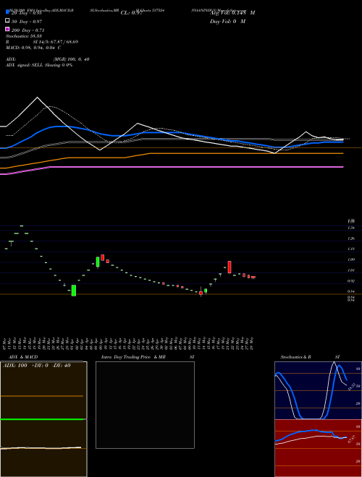
Task: Click 'ADX: 100 +DY: 0 -DY: 40' header
Action: coord(37,366)
